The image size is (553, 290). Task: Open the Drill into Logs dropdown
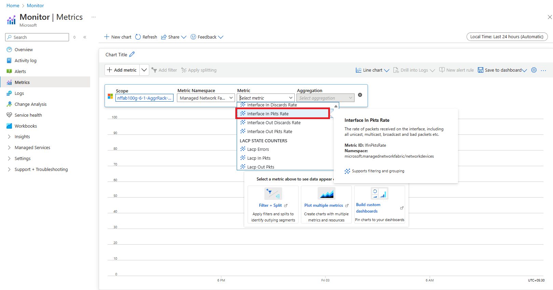click(x=414, y=70)
